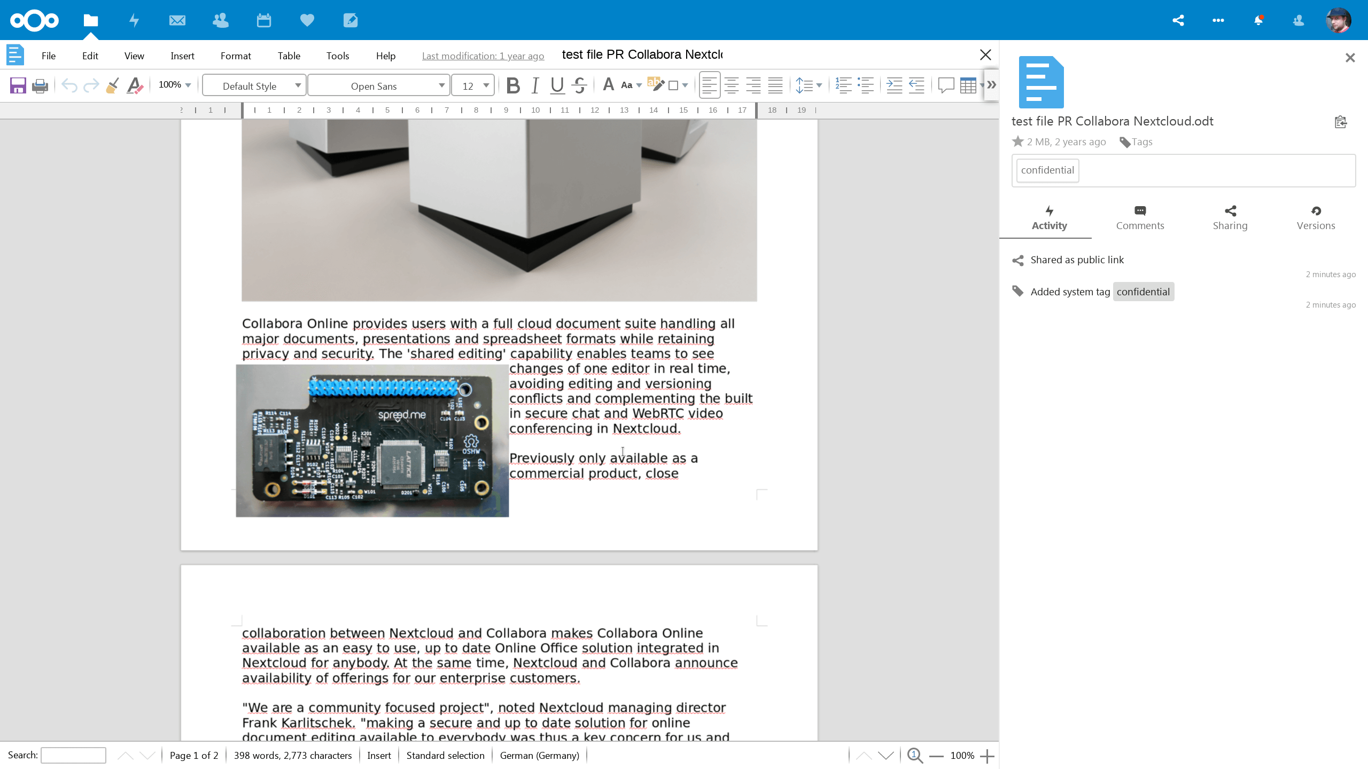Viewport: 1368px width, 769px height.
Task: Toggle Italic formatting on selected text
Action: [535, 85]
